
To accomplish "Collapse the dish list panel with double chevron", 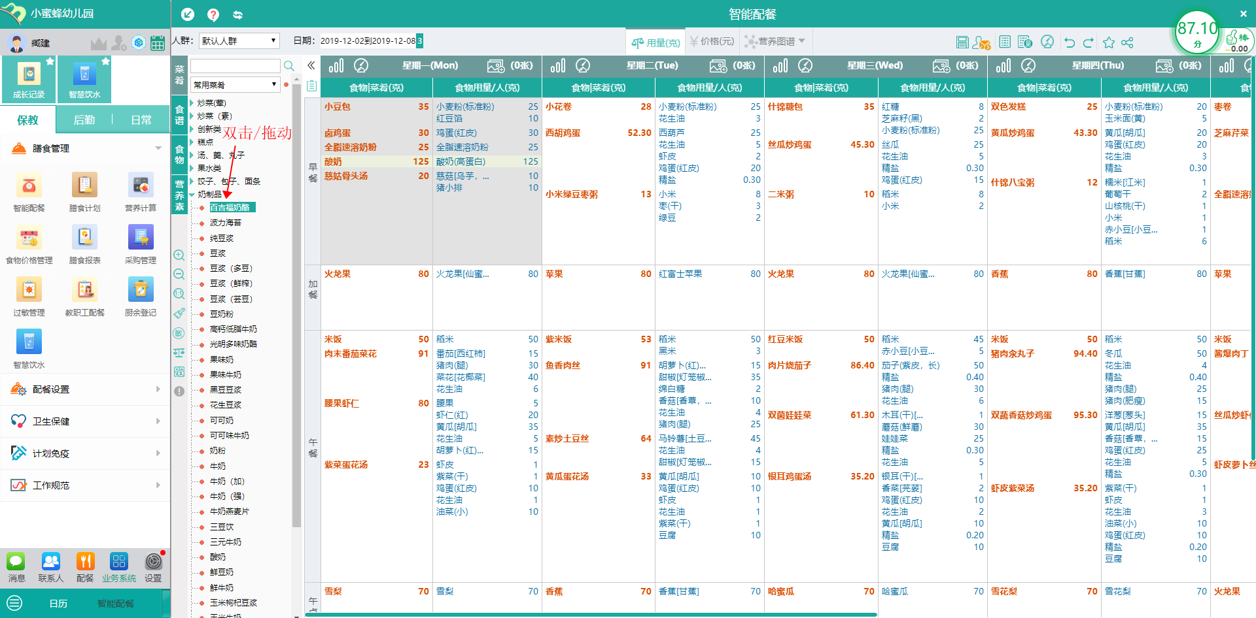I will (x=311, y=65).
